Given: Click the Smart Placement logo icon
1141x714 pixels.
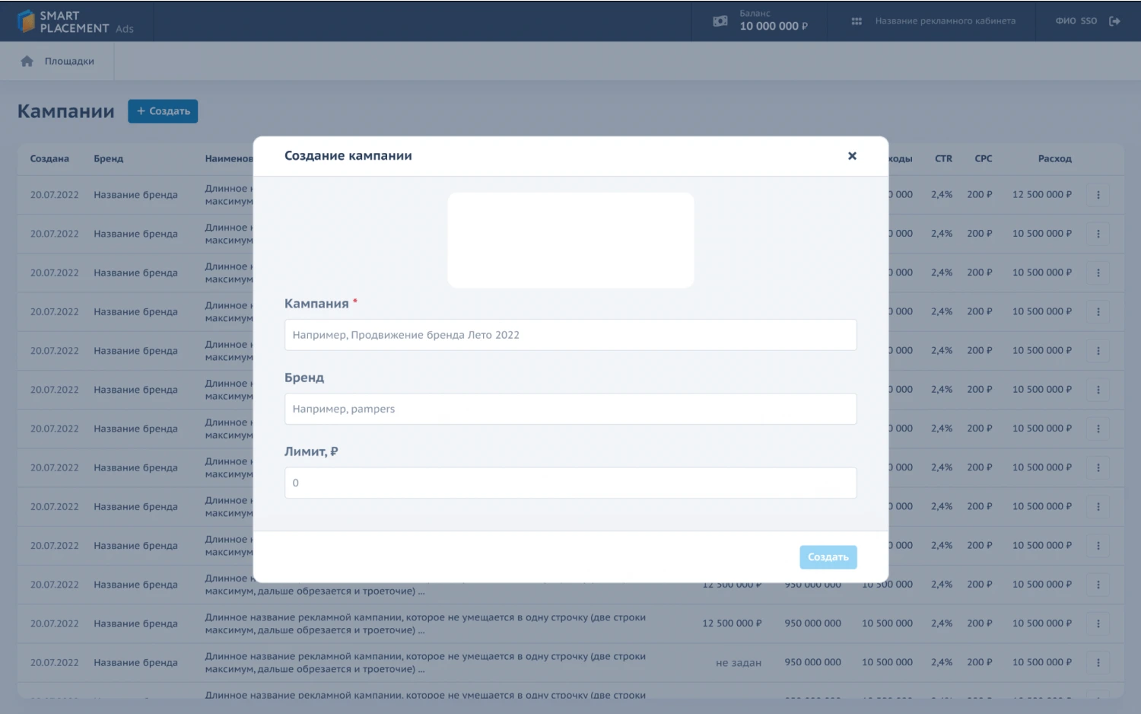Looking at the screenshot, I should pyautogui.click(x=27, y=21).
